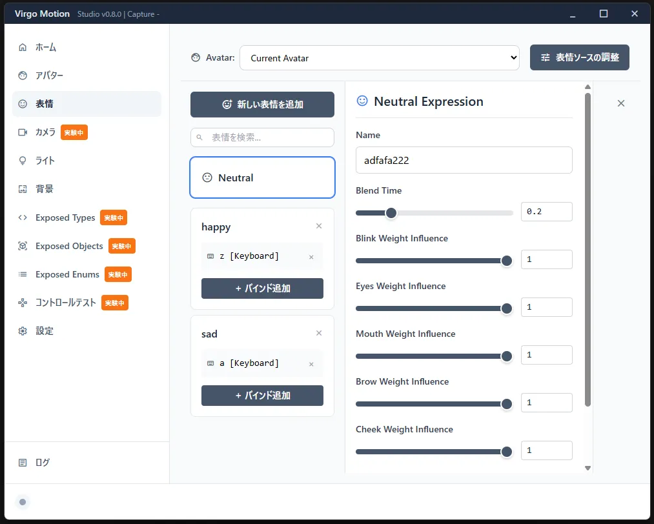Click the avatar face icon in sidebar
The height and width of the screenshot is (524, 654).
23,76
